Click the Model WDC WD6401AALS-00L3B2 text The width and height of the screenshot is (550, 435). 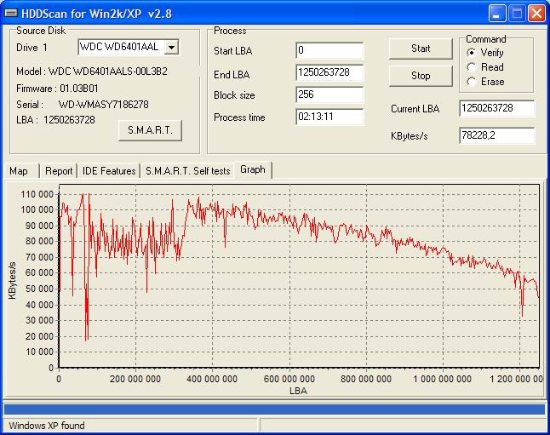[x=92, y=72]
